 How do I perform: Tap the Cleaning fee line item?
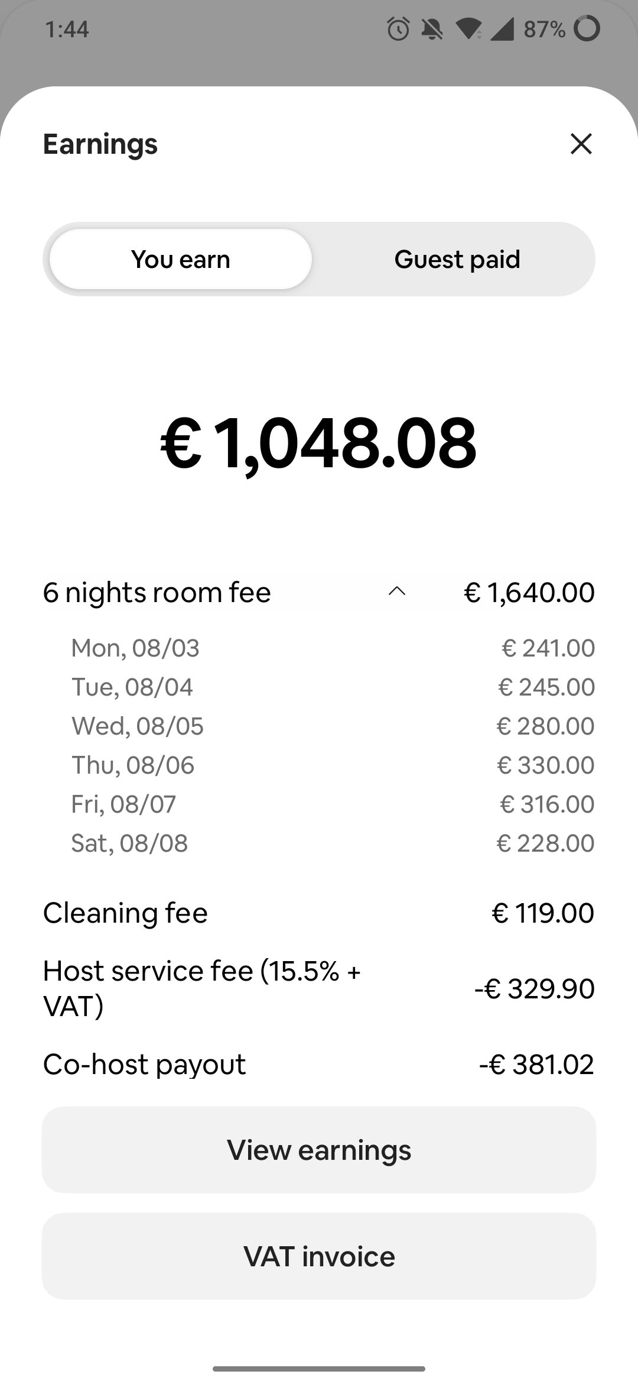pos(319,913)
